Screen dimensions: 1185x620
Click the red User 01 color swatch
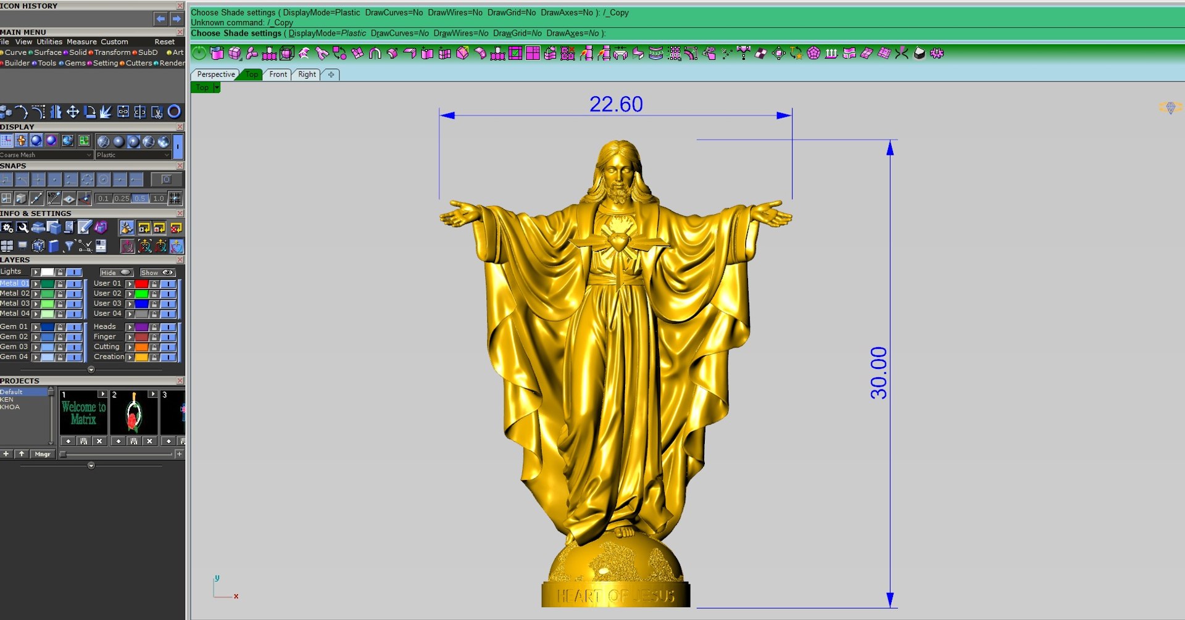pyautogui.click(x=142, y=284)
